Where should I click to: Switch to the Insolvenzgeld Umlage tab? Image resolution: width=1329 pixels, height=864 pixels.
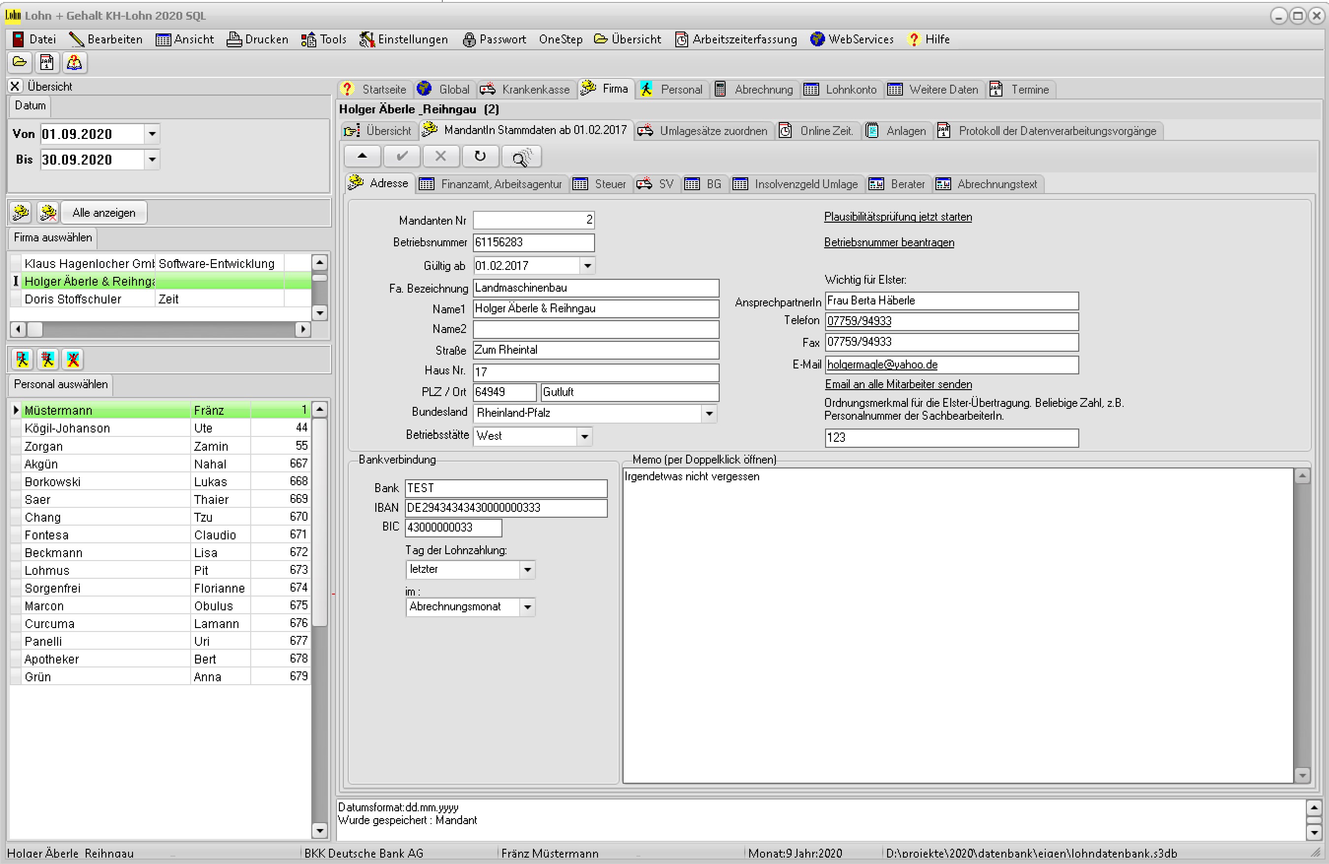tap(797, 184)
